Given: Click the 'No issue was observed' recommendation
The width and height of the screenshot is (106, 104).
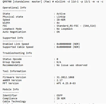Looking at the screenshot, I should click(72, 65).
